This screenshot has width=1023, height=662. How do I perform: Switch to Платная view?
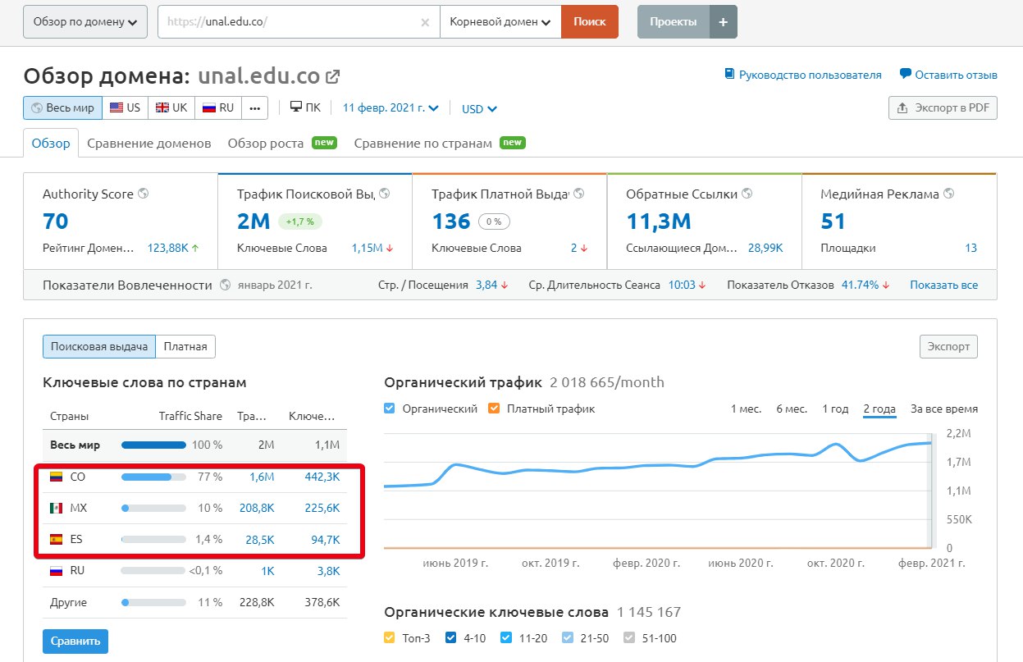tap(185, 346)
